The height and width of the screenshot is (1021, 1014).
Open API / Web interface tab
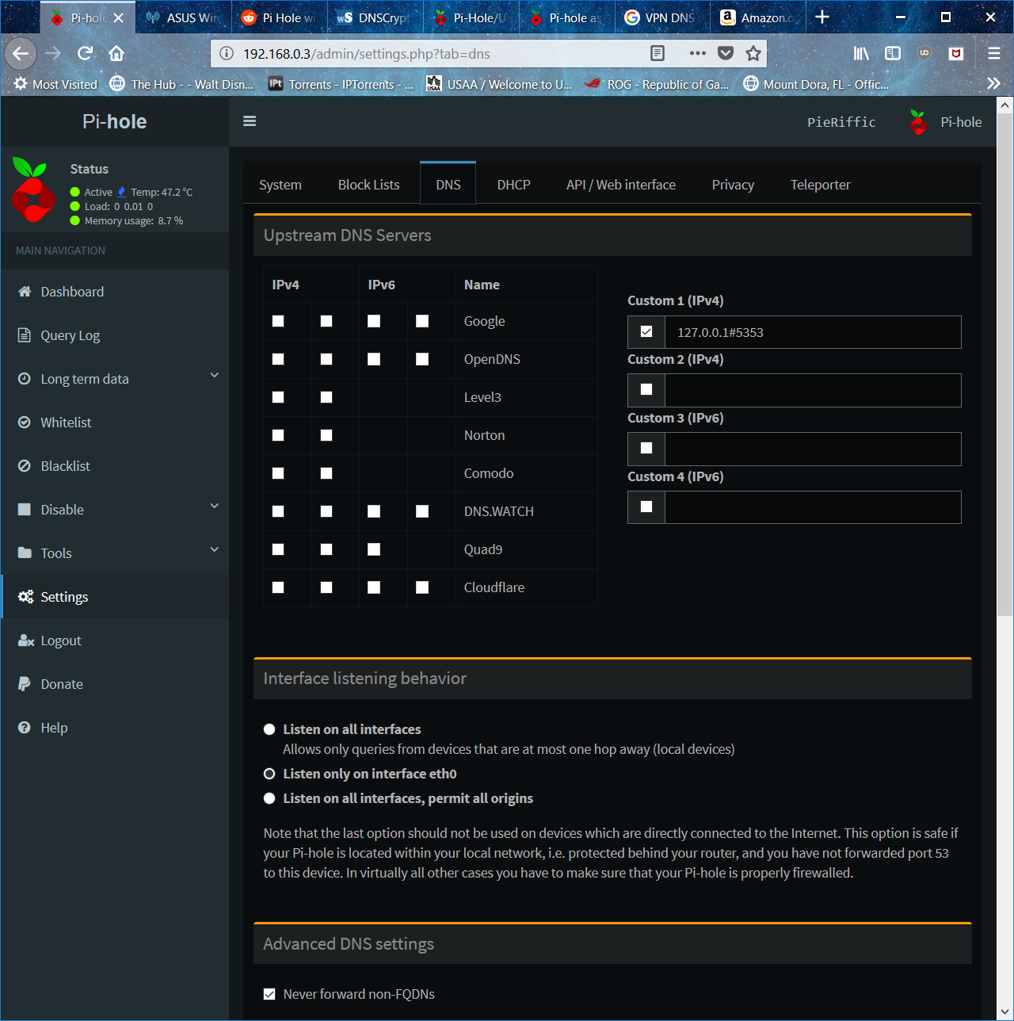[x=621, y=185]
